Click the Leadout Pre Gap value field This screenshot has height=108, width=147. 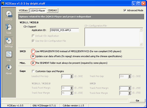click(x=66, y=76)
